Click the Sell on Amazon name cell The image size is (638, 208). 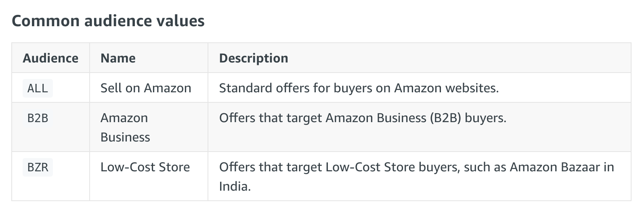pos(146,88)
